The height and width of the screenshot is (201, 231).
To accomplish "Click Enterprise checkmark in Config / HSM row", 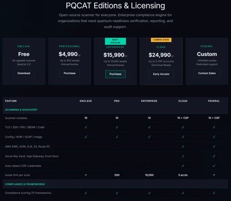I will [x=149, y=137].
